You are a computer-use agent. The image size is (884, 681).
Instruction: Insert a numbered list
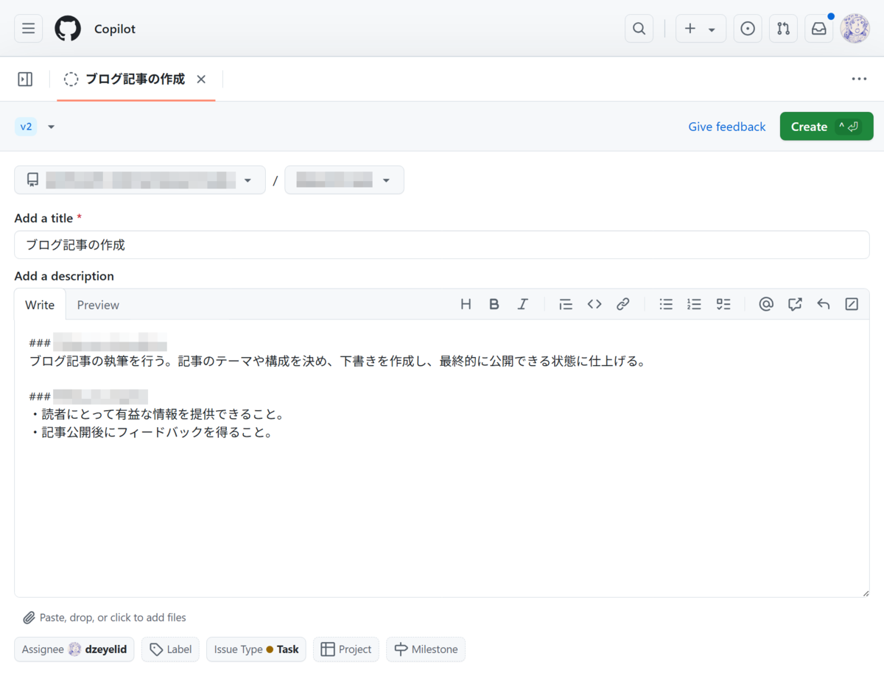click(694, 304)
